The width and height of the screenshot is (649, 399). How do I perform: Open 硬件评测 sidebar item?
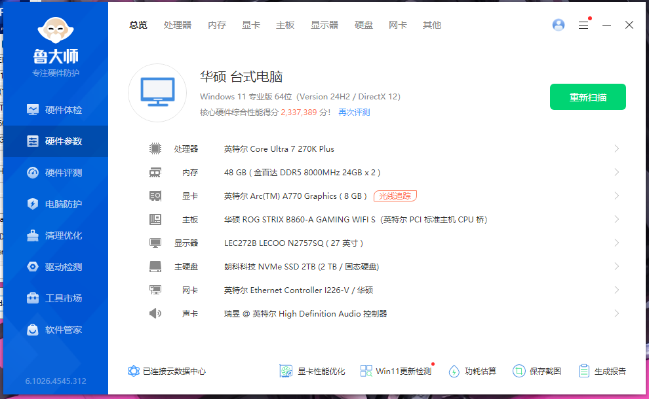pos(56,173)
